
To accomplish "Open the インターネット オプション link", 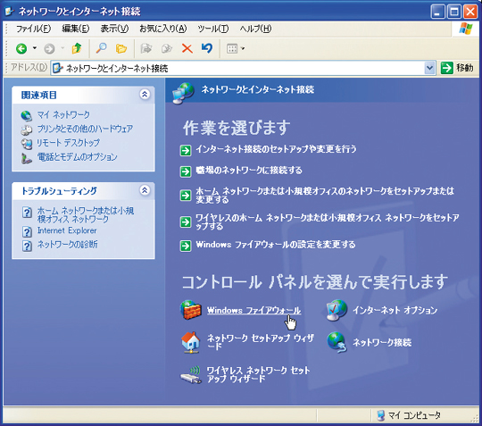I will pyautogui.click(x=395, y=310).
